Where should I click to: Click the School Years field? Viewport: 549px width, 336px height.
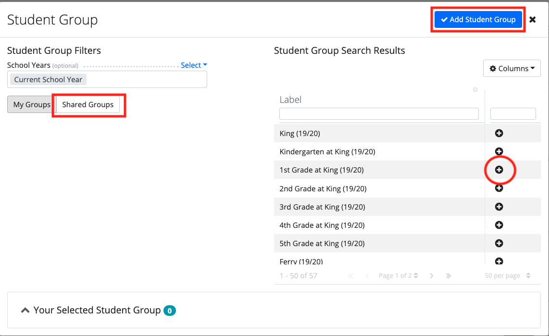(107, 79)
